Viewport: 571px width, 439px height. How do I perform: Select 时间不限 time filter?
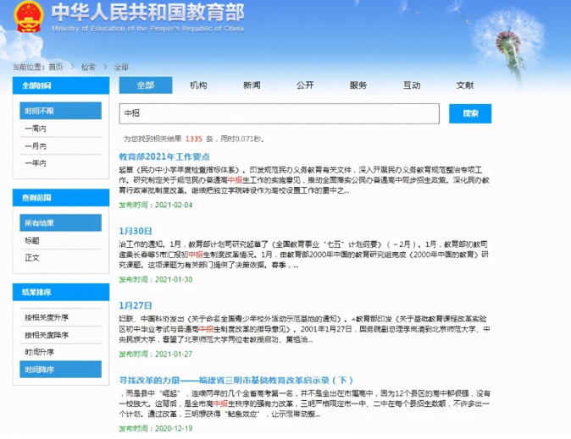39,111
